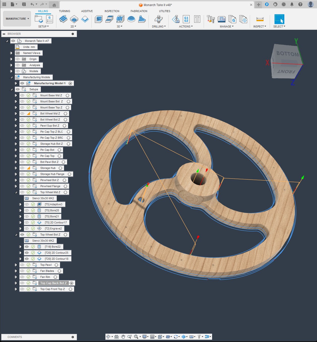Image resolution: width=317 pixels, height=342 pixels.
Task: Click the New Setup icon
Action: coord(39,19)
